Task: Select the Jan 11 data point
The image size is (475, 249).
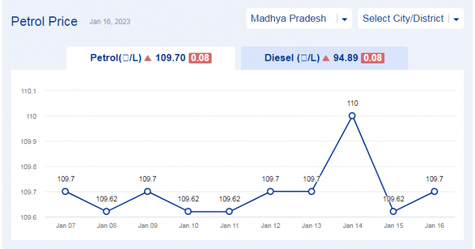Action: click(229, 211)
